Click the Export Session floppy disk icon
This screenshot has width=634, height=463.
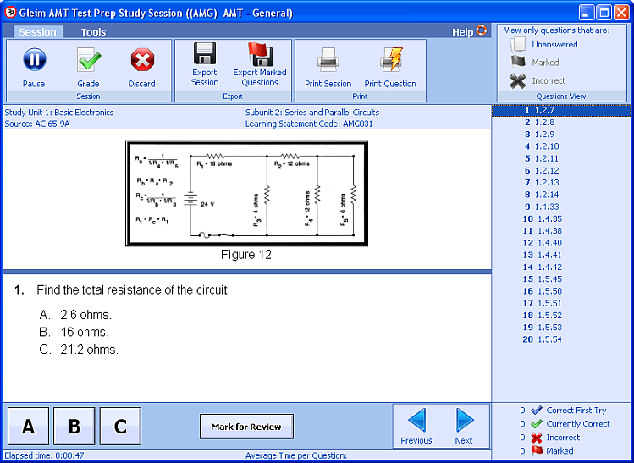205,55
